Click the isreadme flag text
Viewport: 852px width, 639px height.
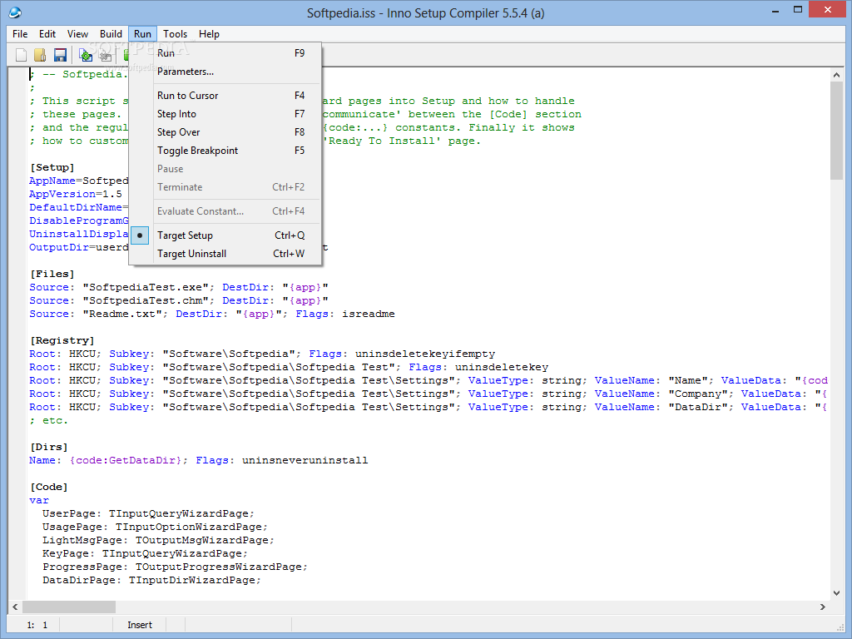(369, 314)
